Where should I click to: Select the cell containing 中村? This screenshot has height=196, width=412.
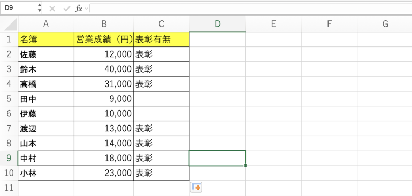tap(46, 158)
